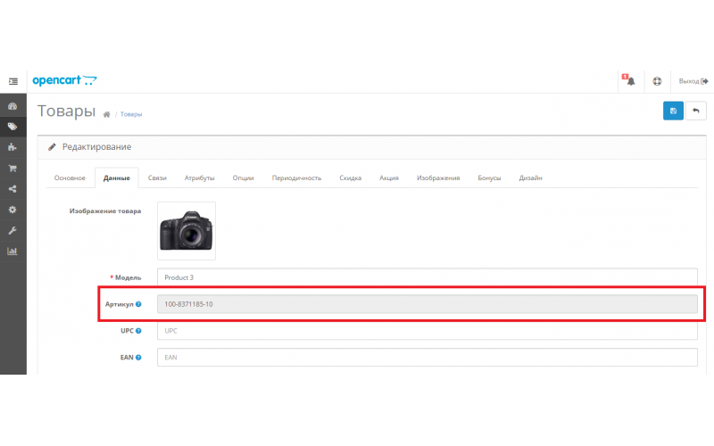Open the Опции tab
The height and width of the screenshot is (446, 714).
coord(243,178)
